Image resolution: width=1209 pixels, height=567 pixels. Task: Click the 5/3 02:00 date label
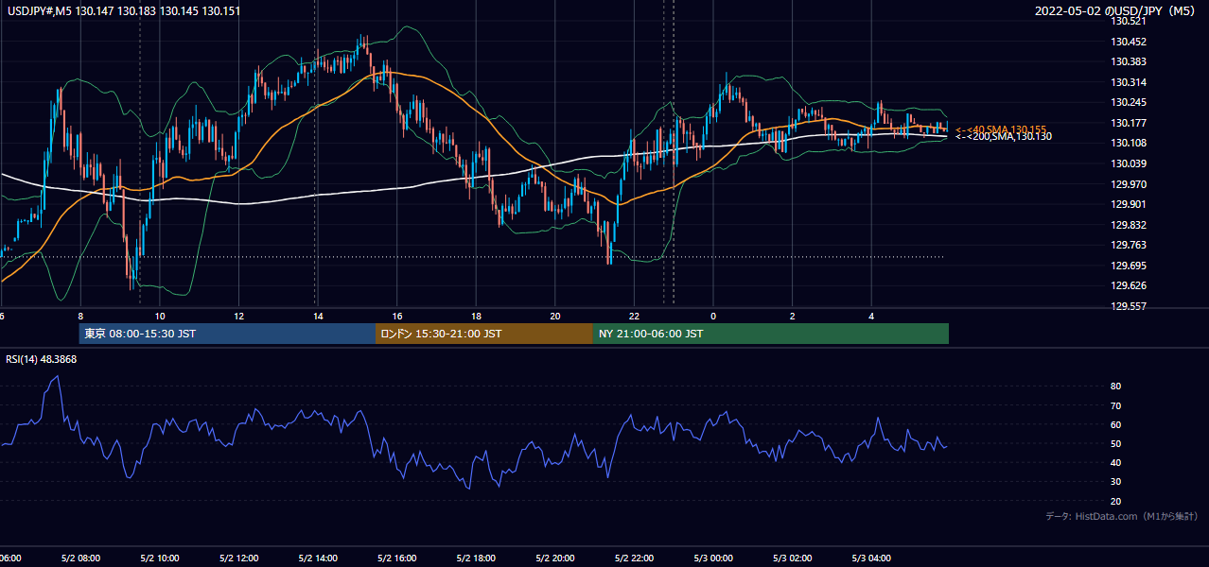pos(793,558)
